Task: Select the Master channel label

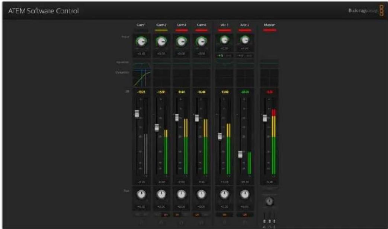Action: pos(269,25)
